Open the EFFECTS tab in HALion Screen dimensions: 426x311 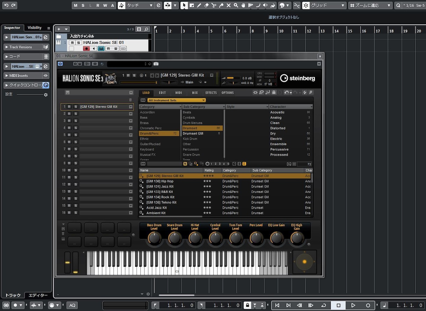(x=211, y=93)
